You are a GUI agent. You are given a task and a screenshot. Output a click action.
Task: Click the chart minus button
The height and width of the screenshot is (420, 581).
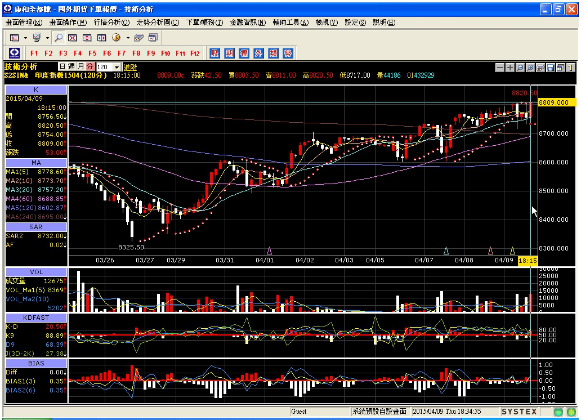tap(500, 68)
